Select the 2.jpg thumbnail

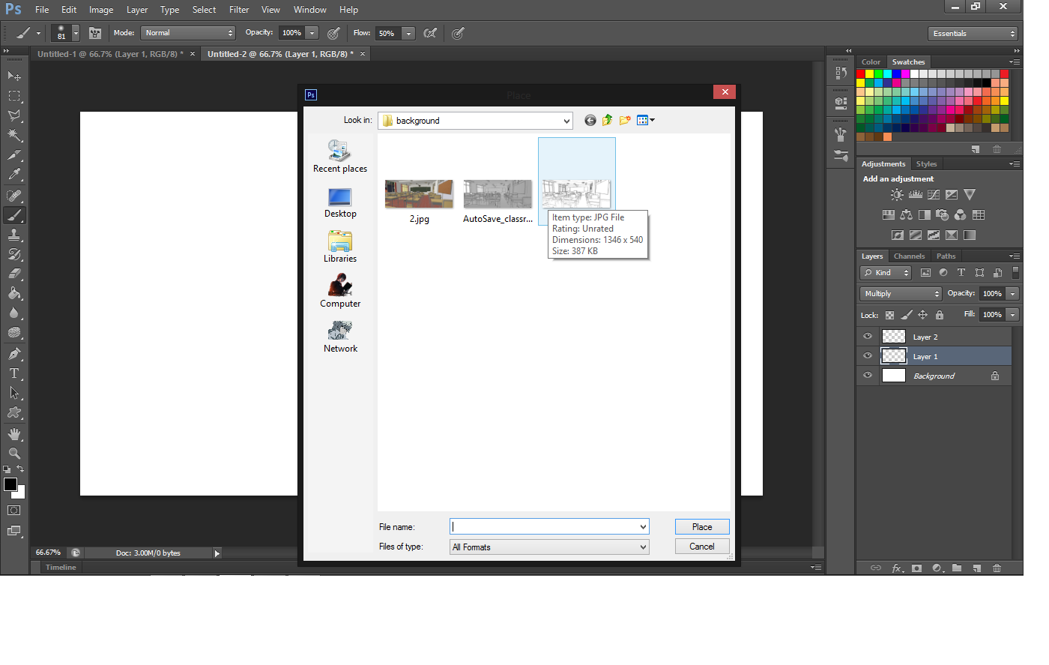(x=418, y=193)
